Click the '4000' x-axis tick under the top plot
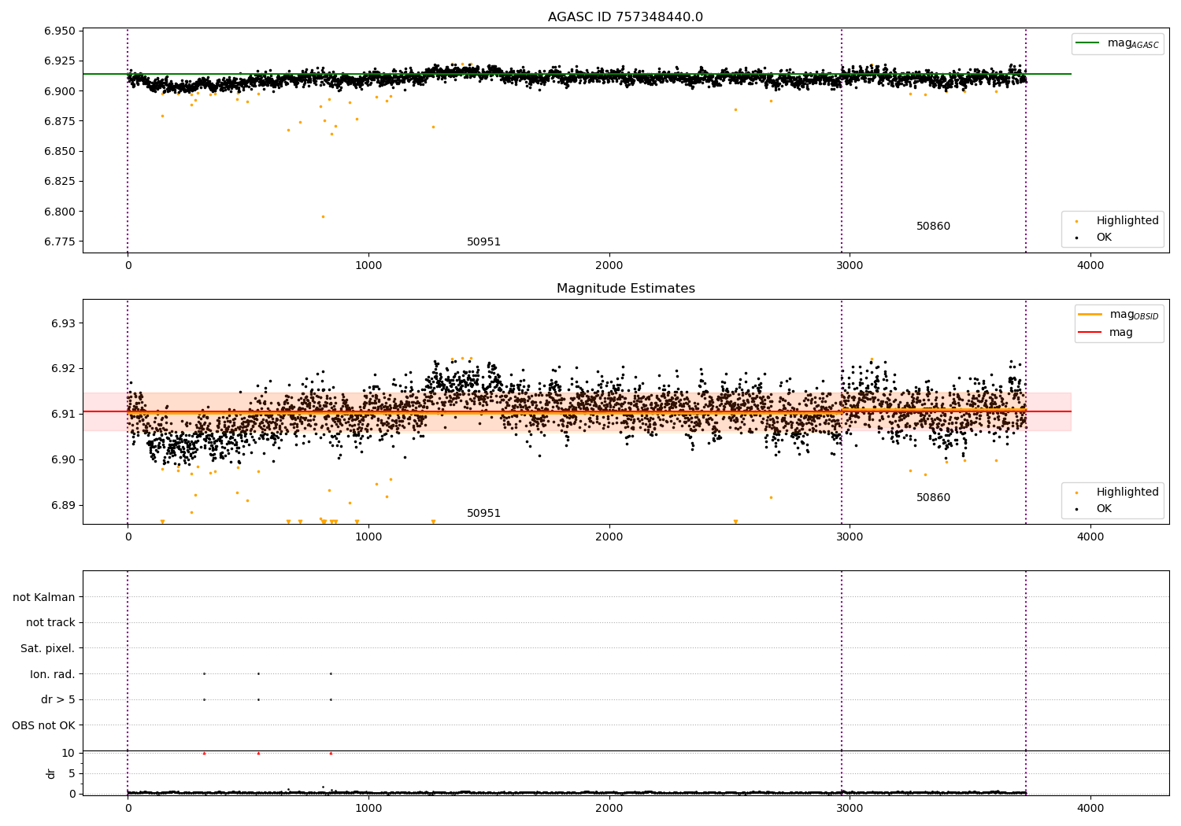The width and height of the screenshot is (1181, 826). point(1090,266)
